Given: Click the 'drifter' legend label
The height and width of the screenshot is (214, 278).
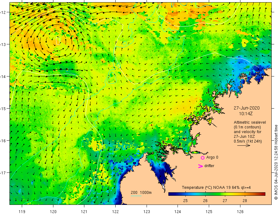Looking at the screenshot, I should point(209,166).
